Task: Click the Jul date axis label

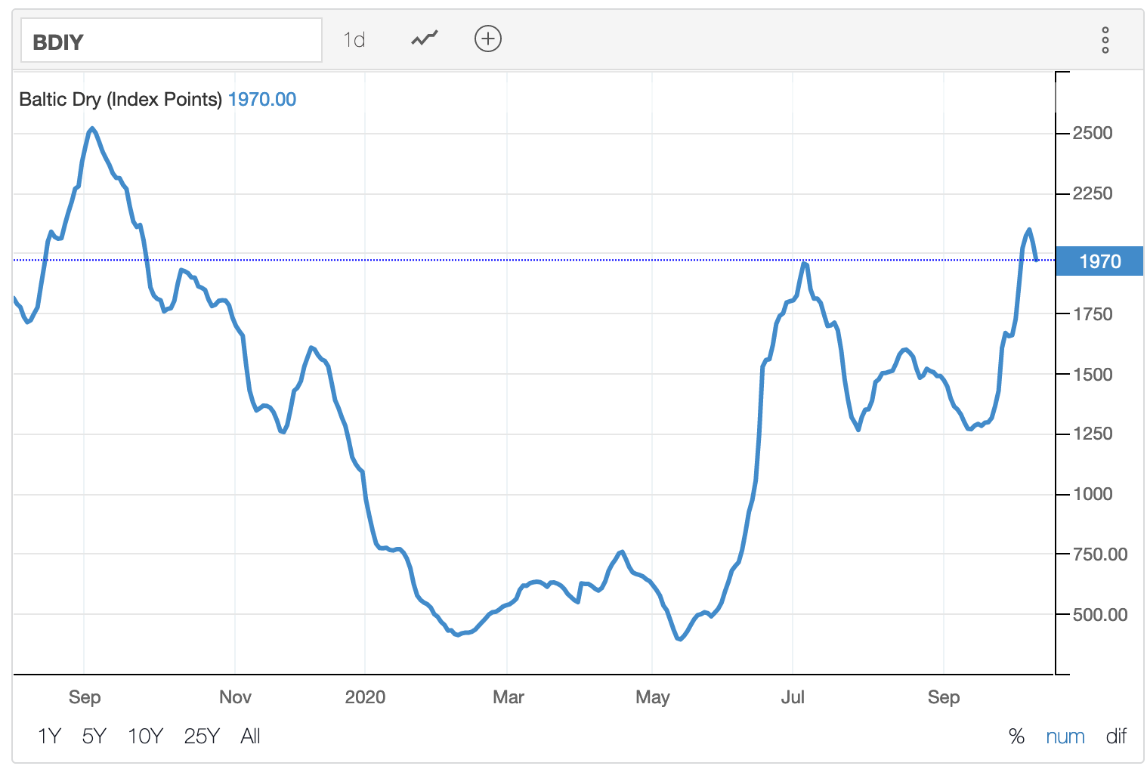Action: pos(793,696)
